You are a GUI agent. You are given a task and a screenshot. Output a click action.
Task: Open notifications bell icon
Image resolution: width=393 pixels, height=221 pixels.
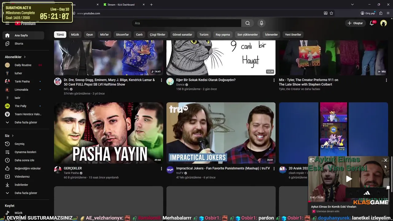tap(372, 23)
